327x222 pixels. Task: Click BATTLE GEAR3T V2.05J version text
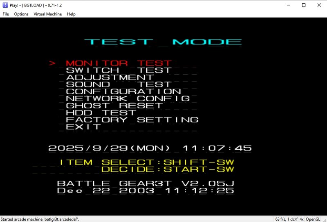(146, 184)
